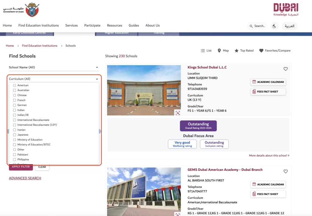Open the Resources menu
This screenshot has height=216, width=312.
115,26
